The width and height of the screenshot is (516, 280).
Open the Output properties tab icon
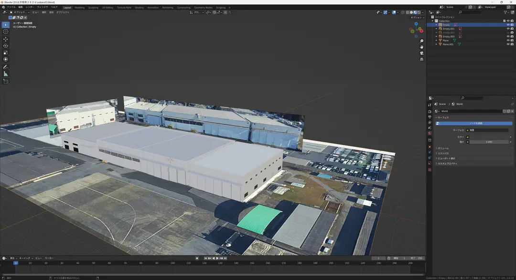[x=430, y=117]
